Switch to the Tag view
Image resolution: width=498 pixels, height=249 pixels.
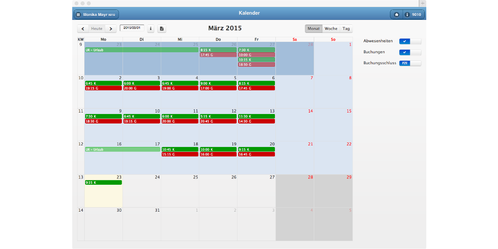pos(346,29)
